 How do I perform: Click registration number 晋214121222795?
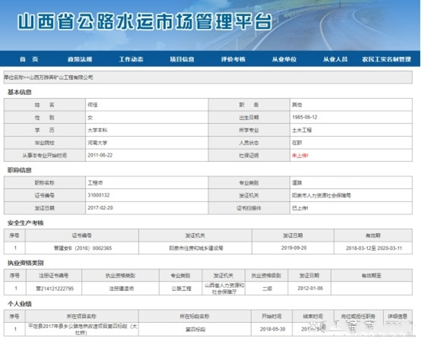(55, 289)
